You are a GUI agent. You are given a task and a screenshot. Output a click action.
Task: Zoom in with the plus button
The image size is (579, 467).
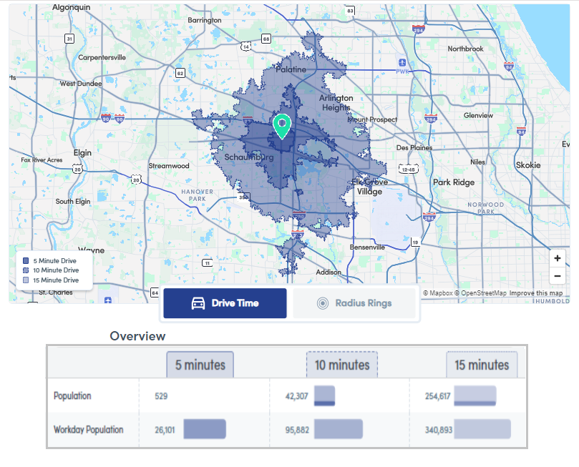(x=558, y=258)
